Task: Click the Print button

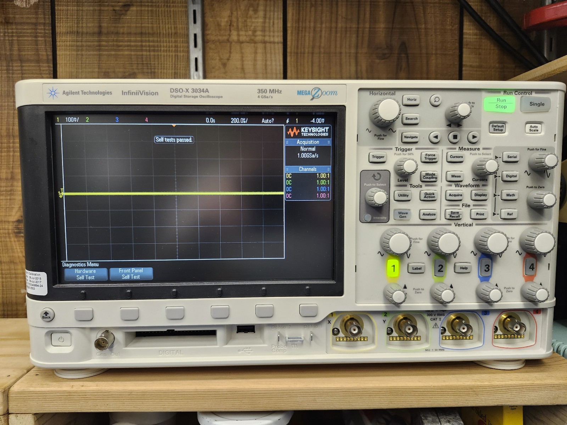Action: click(x=480, y=214)
